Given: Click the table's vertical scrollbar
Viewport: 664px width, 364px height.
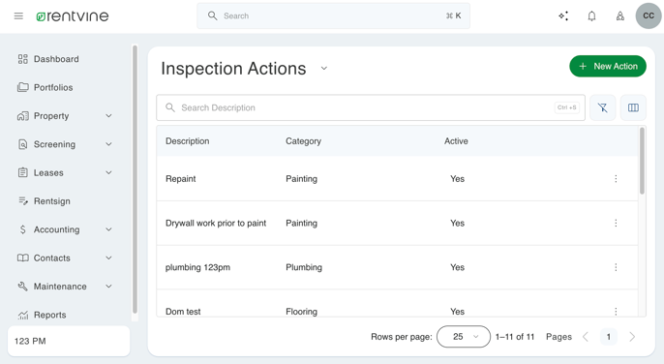Looking at the screenshot, I should (x=642, y=161).
